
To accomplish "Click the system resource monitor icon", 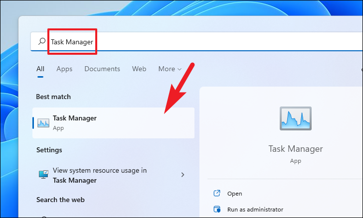I will point(43,175).
